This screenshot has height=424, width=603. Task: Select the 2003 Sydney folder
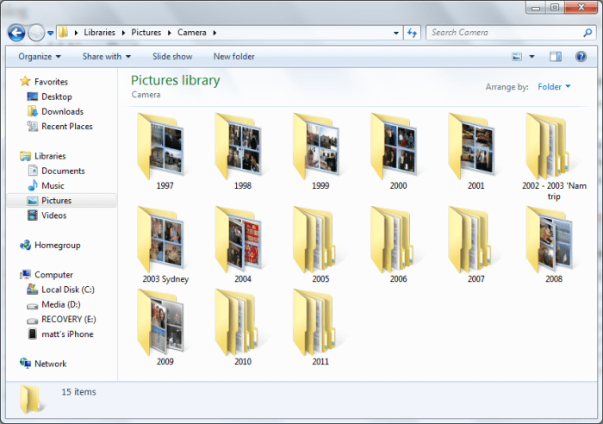click(165, 245)
